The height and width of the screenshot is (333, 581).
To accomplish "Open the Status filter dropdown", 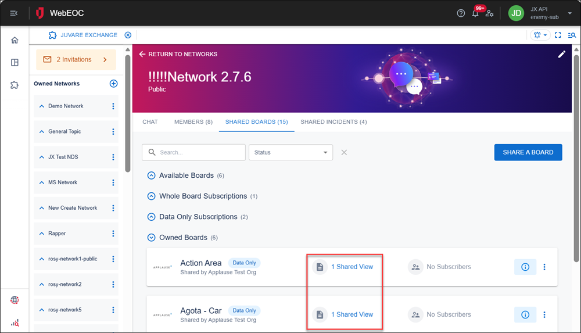I will point(290,152).
